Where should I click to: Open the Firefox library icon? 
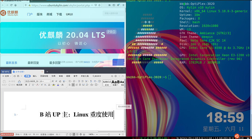click(110, 5)
